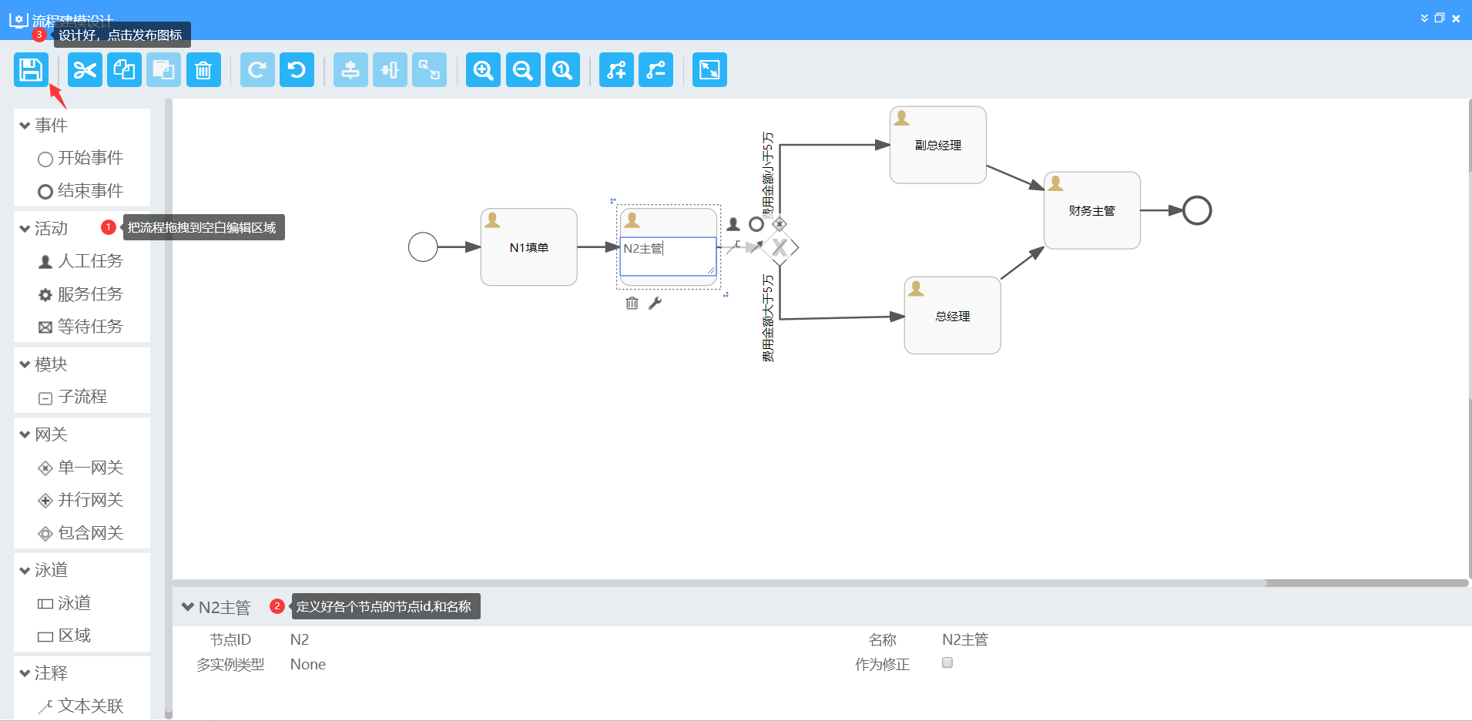Collapse the 泳道 palette group
The width and height of the screenshot is (1472, 721).
(x=25, y=570)
